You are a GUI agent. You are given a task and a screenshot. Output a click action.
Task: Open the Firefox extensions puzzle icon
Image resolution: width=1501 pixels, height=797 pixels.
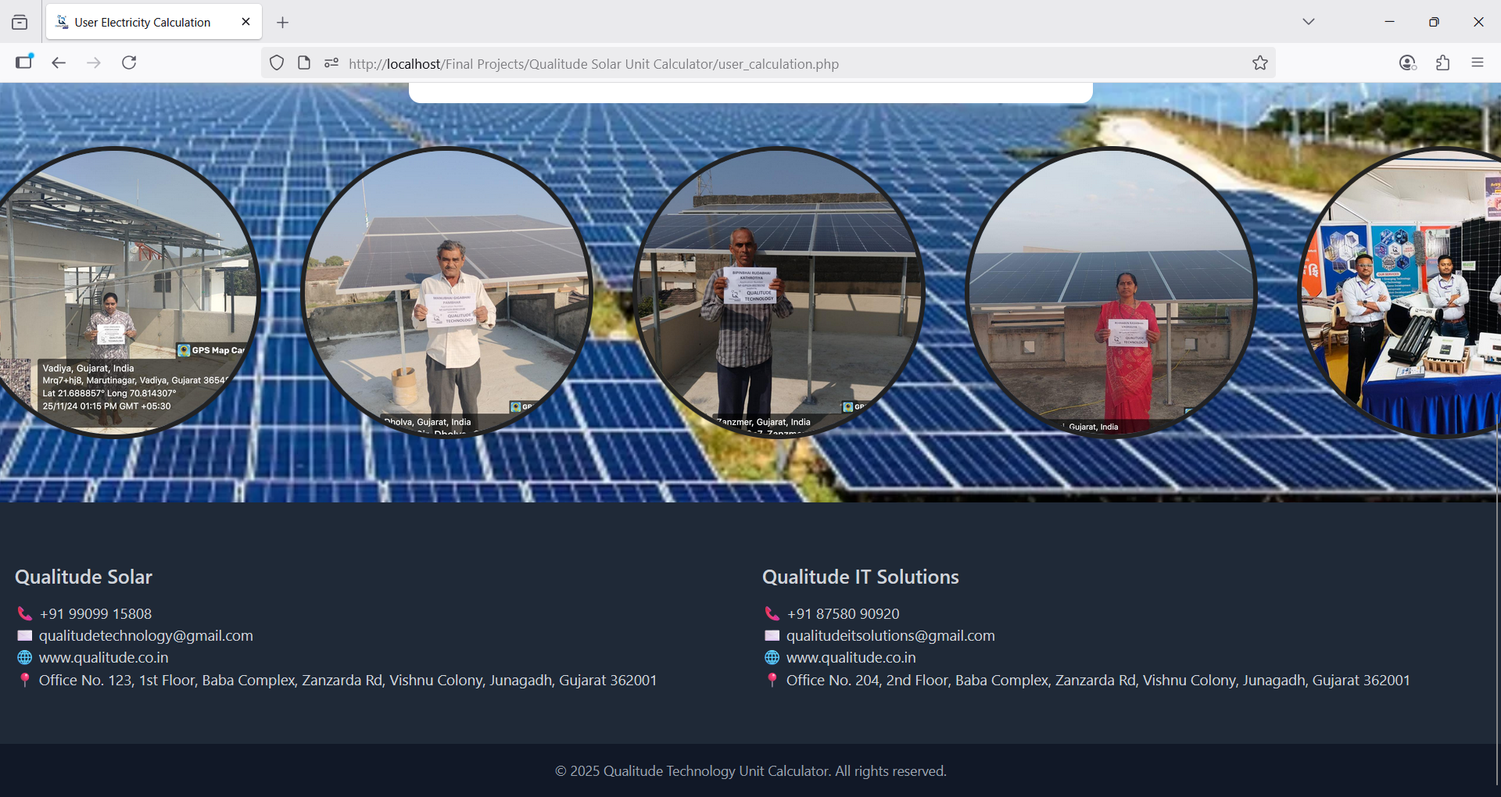(1442, 63)
